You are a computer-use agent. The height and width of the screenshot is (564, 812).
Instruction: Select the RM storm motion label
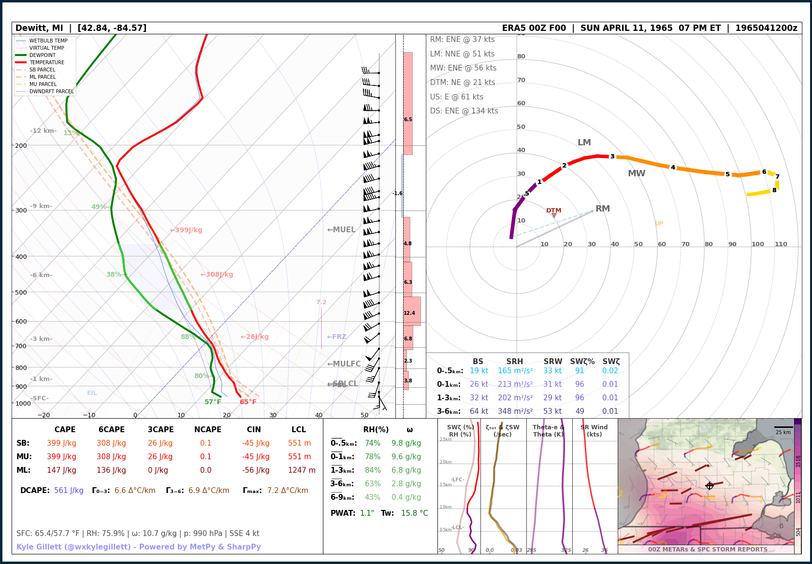602,209
